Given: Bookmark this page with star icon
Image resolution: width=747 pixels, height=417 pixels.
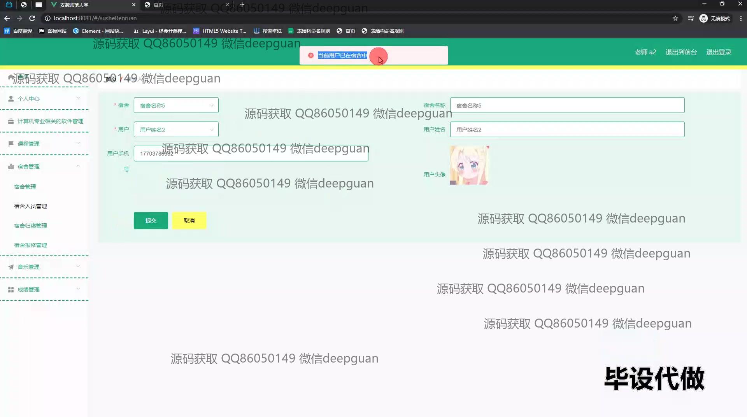Looking at the screenshot, I should (x=675, y=18).
